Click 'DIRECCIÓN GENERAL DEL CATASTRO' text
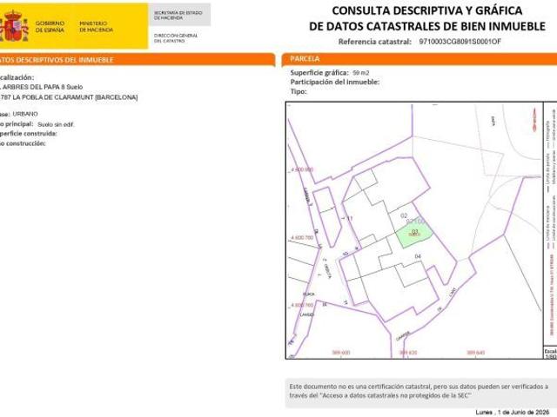 pos(176,38)
